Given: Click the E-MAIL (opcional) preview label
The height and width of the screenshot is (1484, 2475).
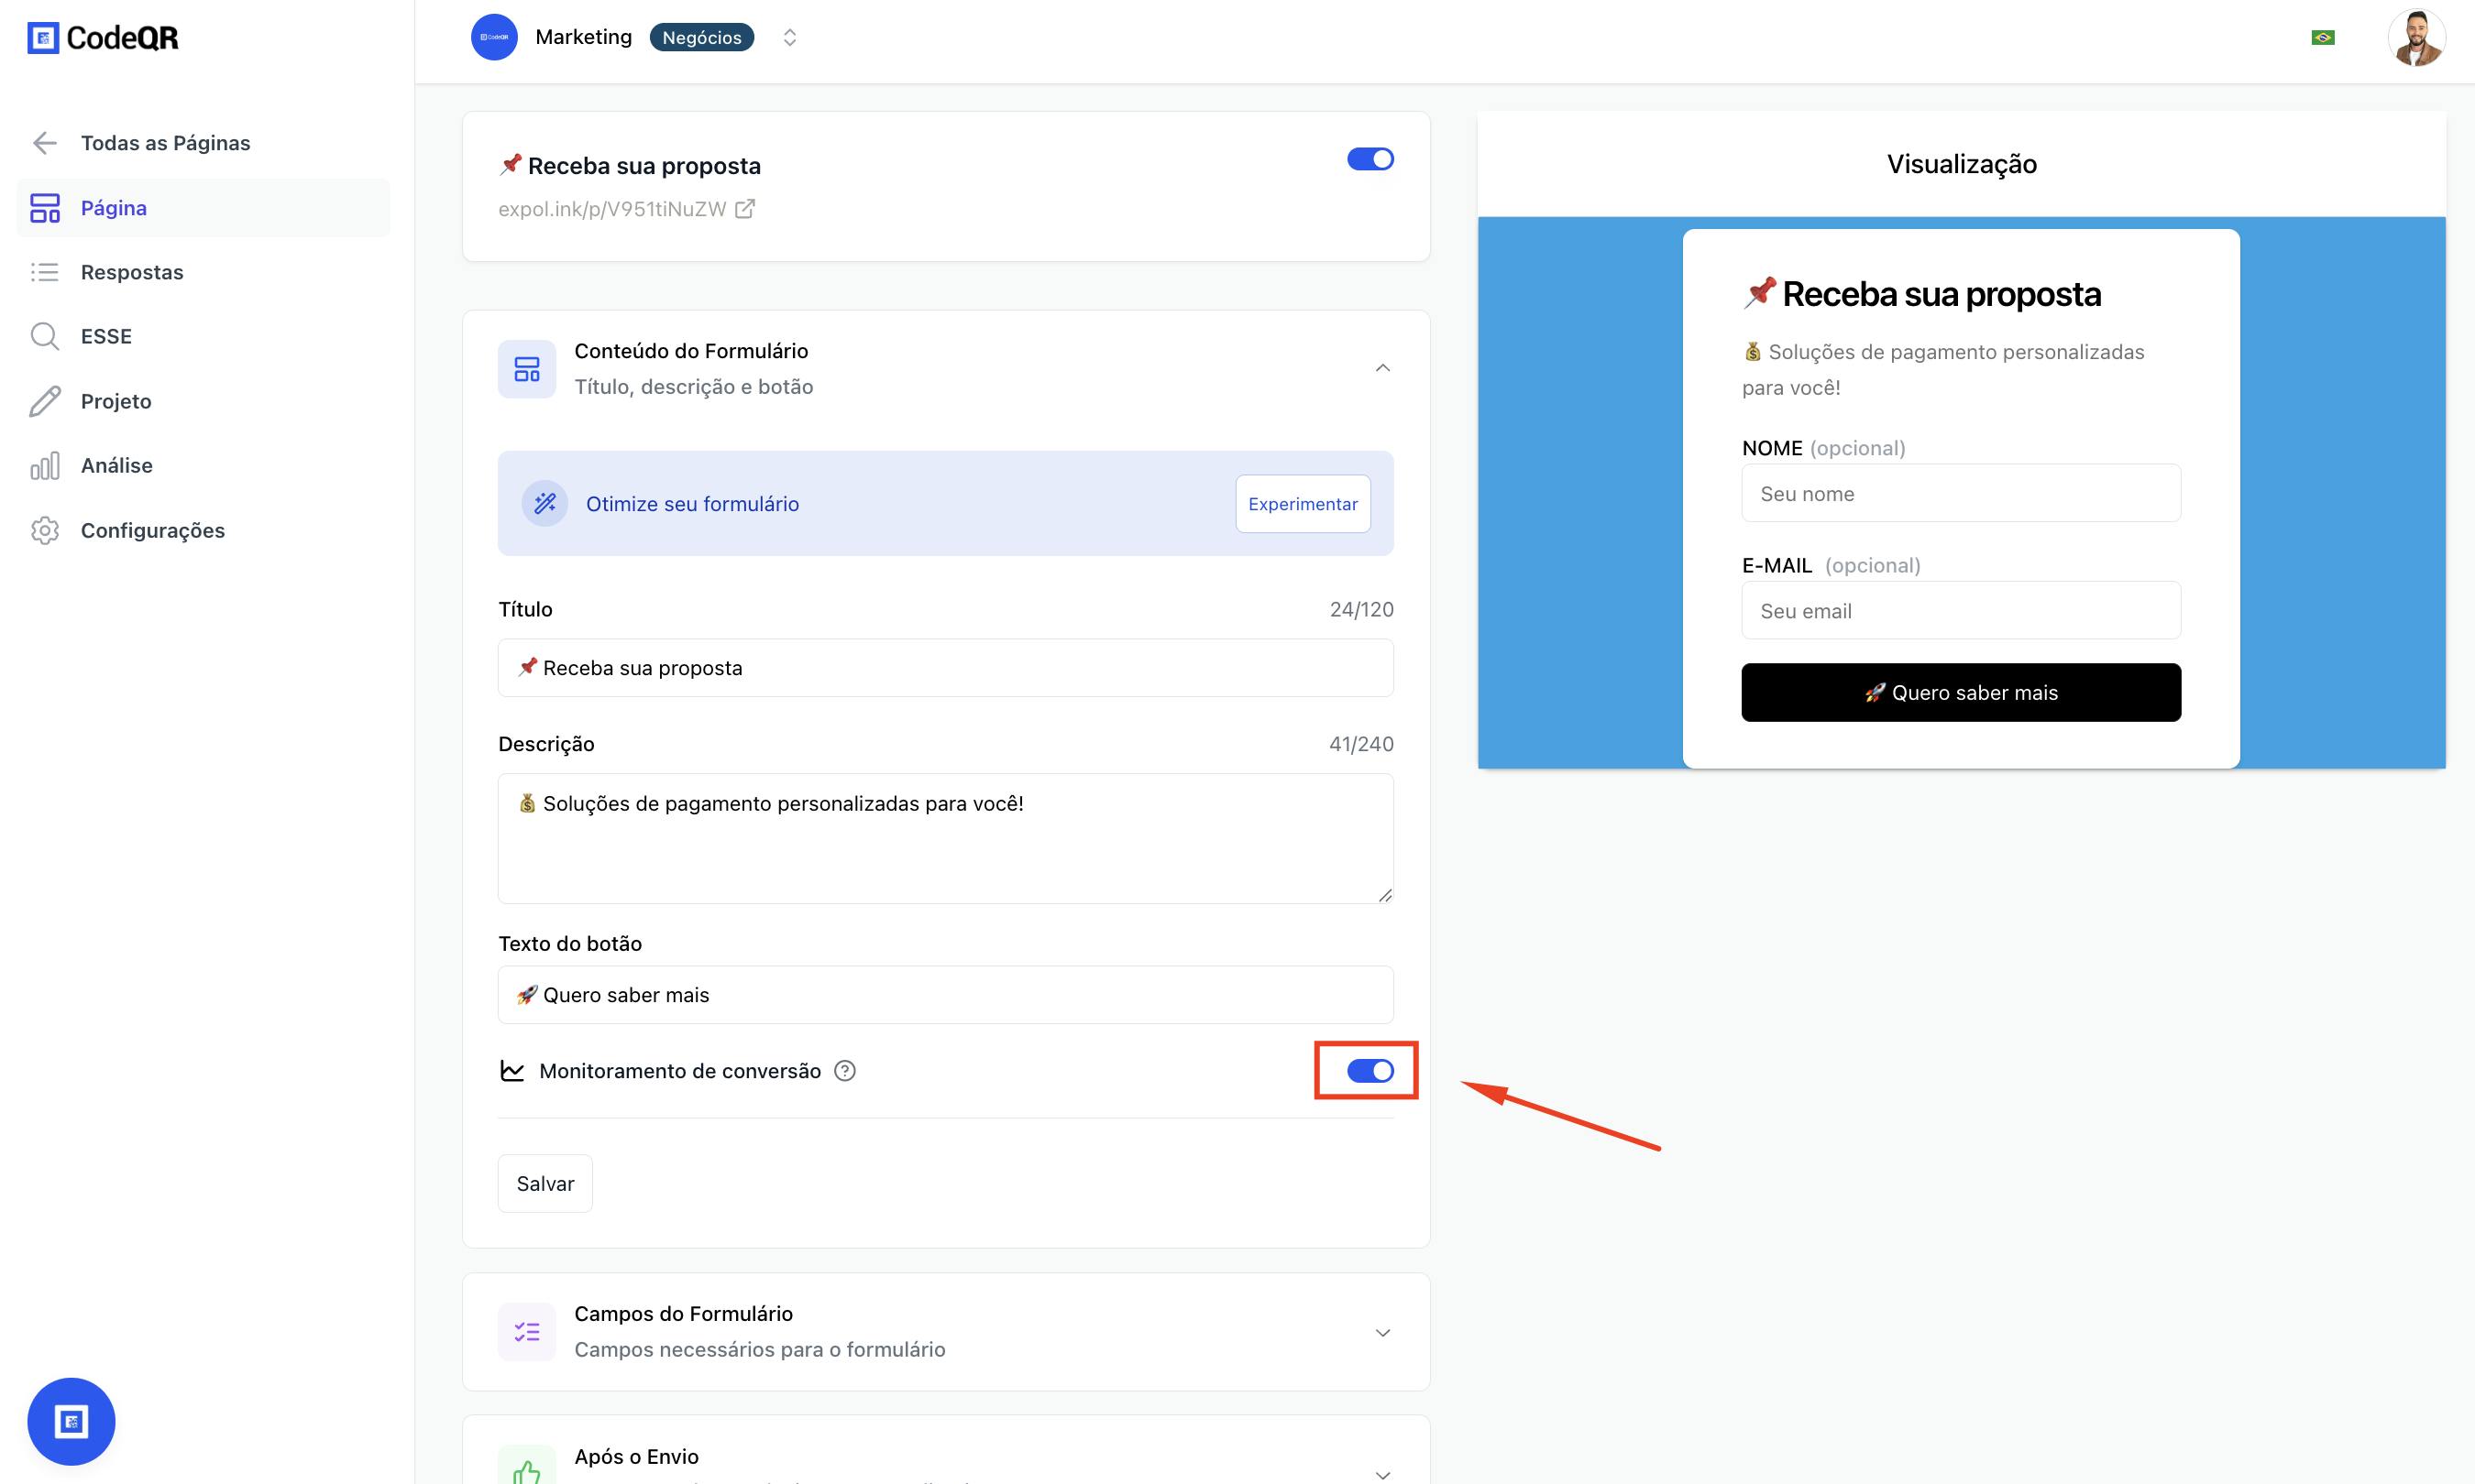Looking at the screenshot, I should coord(1831,565).
